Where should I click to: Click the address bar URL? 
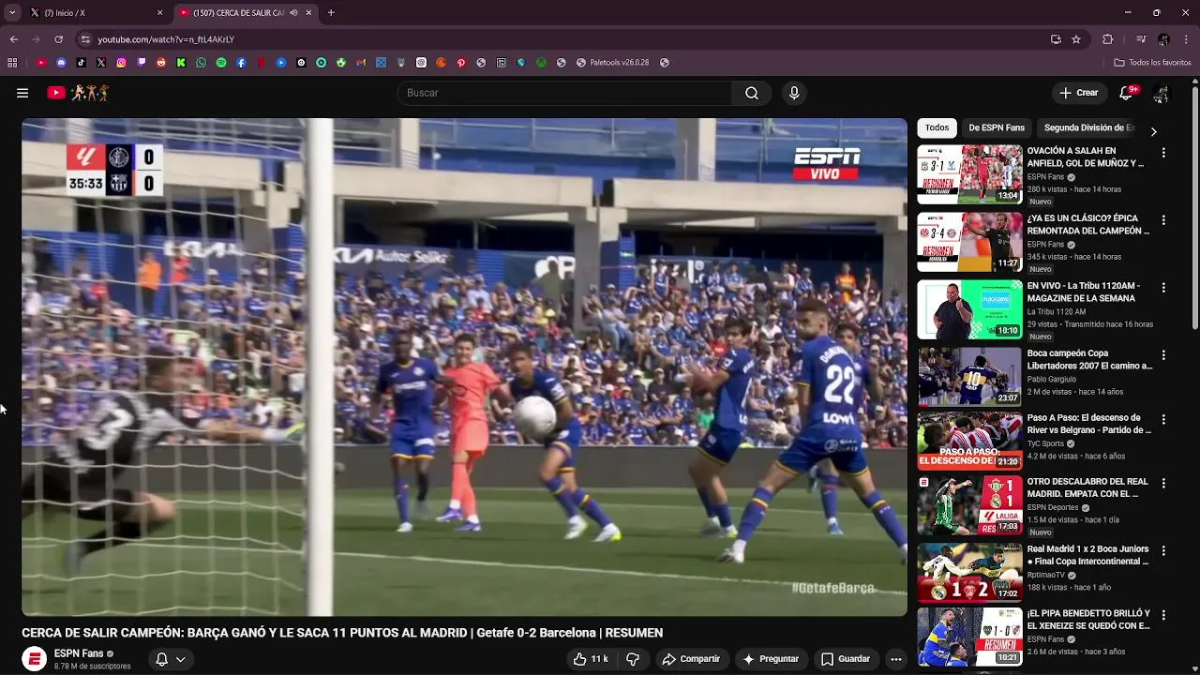pos(166,39)
